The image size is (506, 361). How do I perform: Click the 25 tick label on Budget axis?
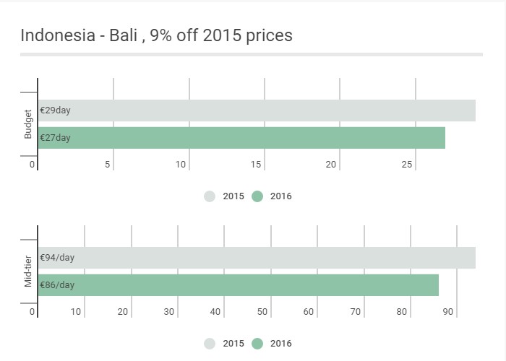coord(406,165)
